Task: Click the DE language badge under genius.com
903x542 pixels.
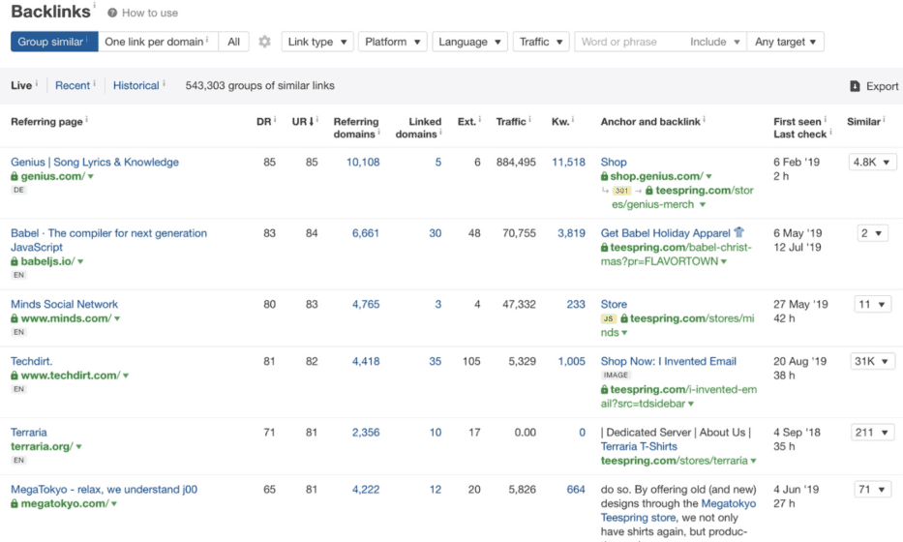Action: pos(18,190)
